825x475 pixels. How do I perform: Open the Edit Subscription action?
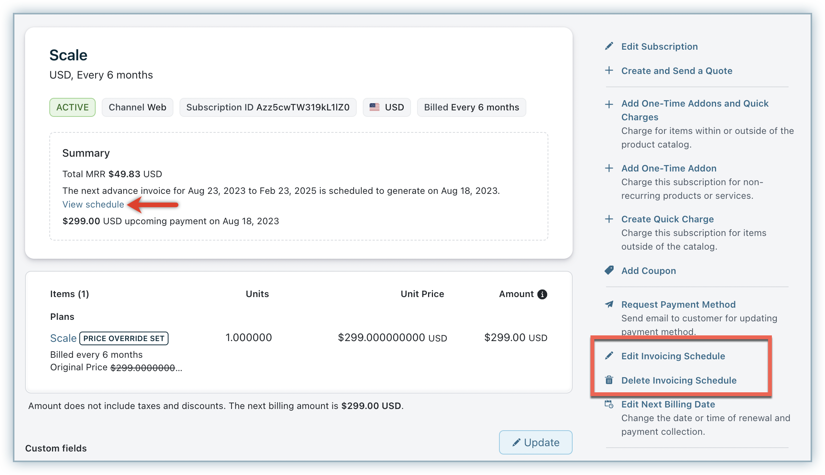pos(659,47)
